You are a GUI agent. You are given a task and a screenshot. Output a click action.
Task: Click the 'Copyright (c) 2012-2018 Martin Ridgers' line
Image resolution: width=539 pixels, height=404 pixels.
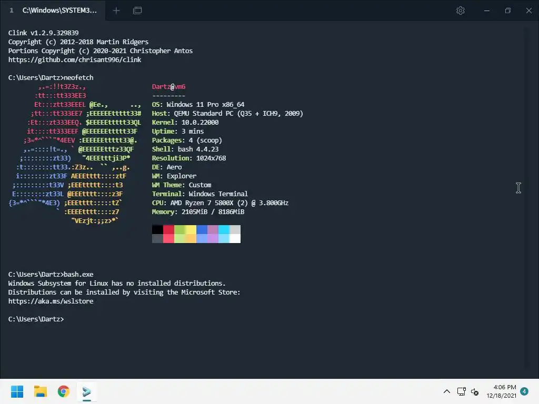point(78,42)
